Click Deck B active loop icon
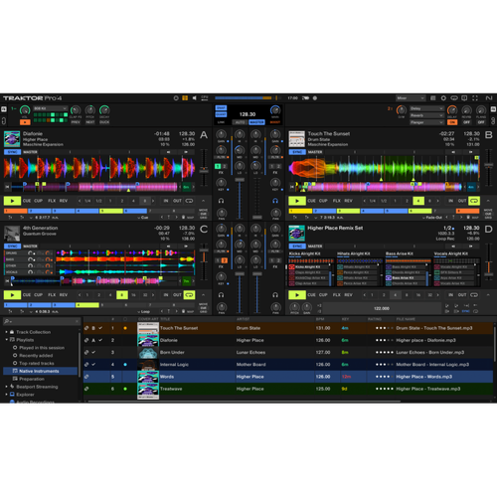The image size is (497, 497). (x=474, y=201)
